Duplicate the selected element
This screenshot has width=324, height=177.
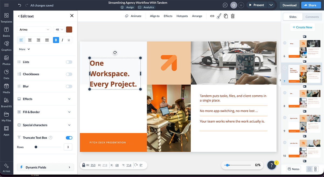coord(226,16)
